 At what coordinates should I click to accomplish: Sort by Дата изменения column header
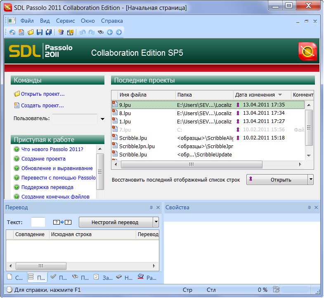[x=262, y=95]
